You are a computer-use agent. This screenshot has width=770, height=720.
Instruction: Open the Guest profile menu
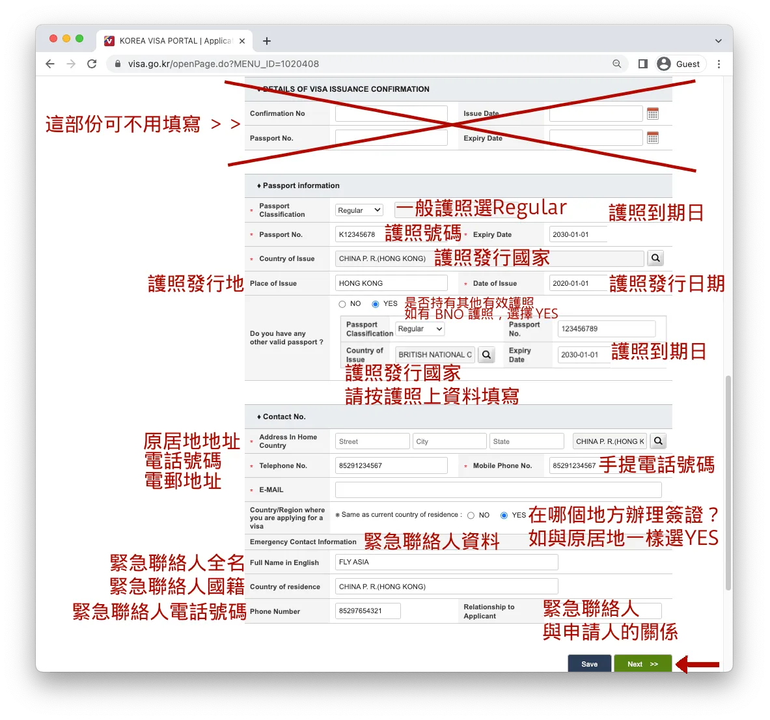pyautogui.click(x=681, y=64)
